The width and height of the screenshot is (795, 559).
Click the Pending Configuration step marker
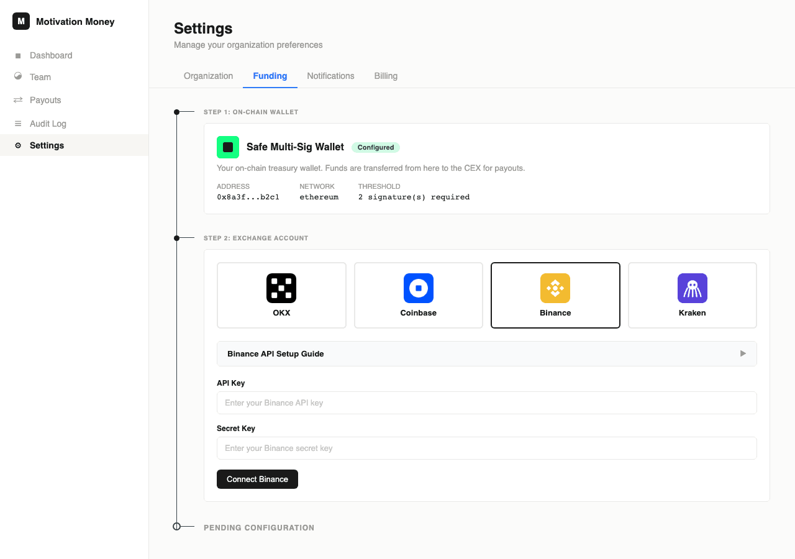coord(176,526)
